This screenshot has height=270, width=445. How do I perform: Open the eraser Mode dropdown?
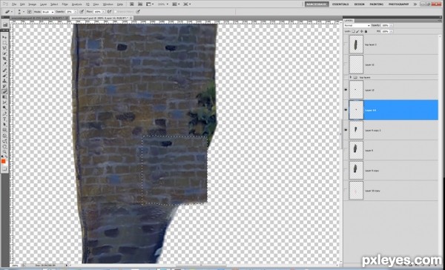(48, 12)
